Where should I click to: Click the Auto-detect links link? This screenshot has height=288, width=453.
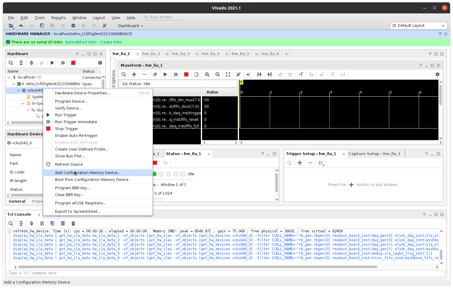(x=81, y=42)
